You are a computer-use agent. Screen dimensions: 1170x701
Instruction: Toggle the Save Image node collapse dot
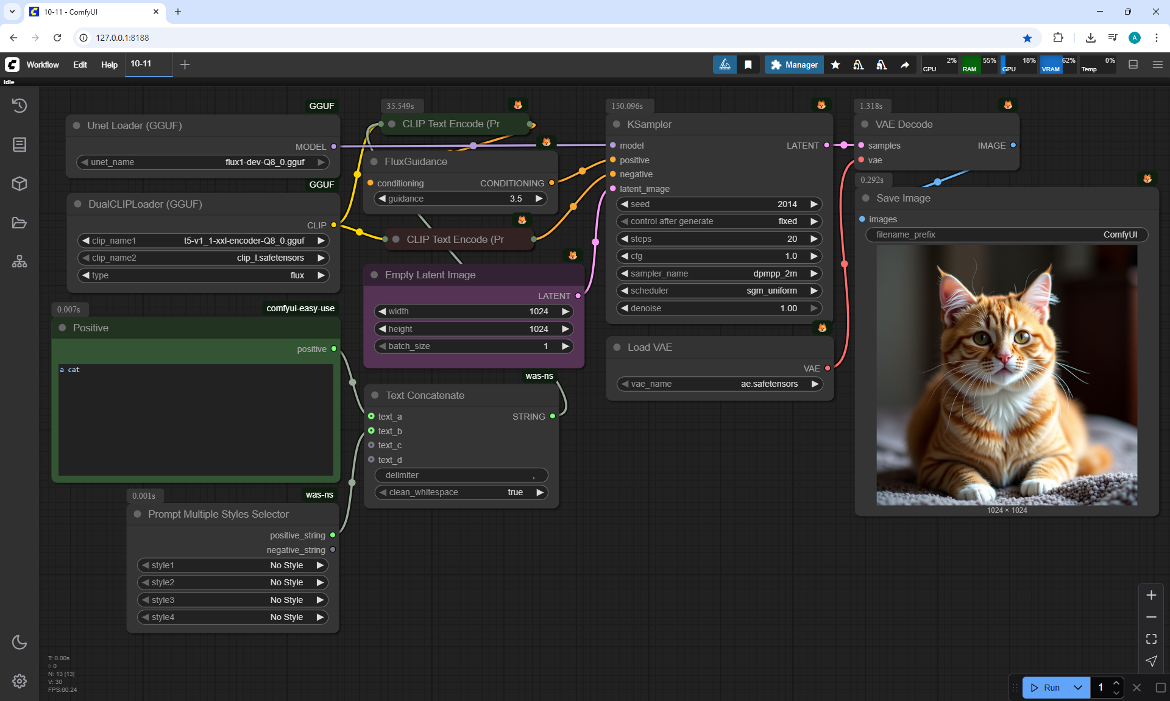pyautogui.click(x=865, y=198)
